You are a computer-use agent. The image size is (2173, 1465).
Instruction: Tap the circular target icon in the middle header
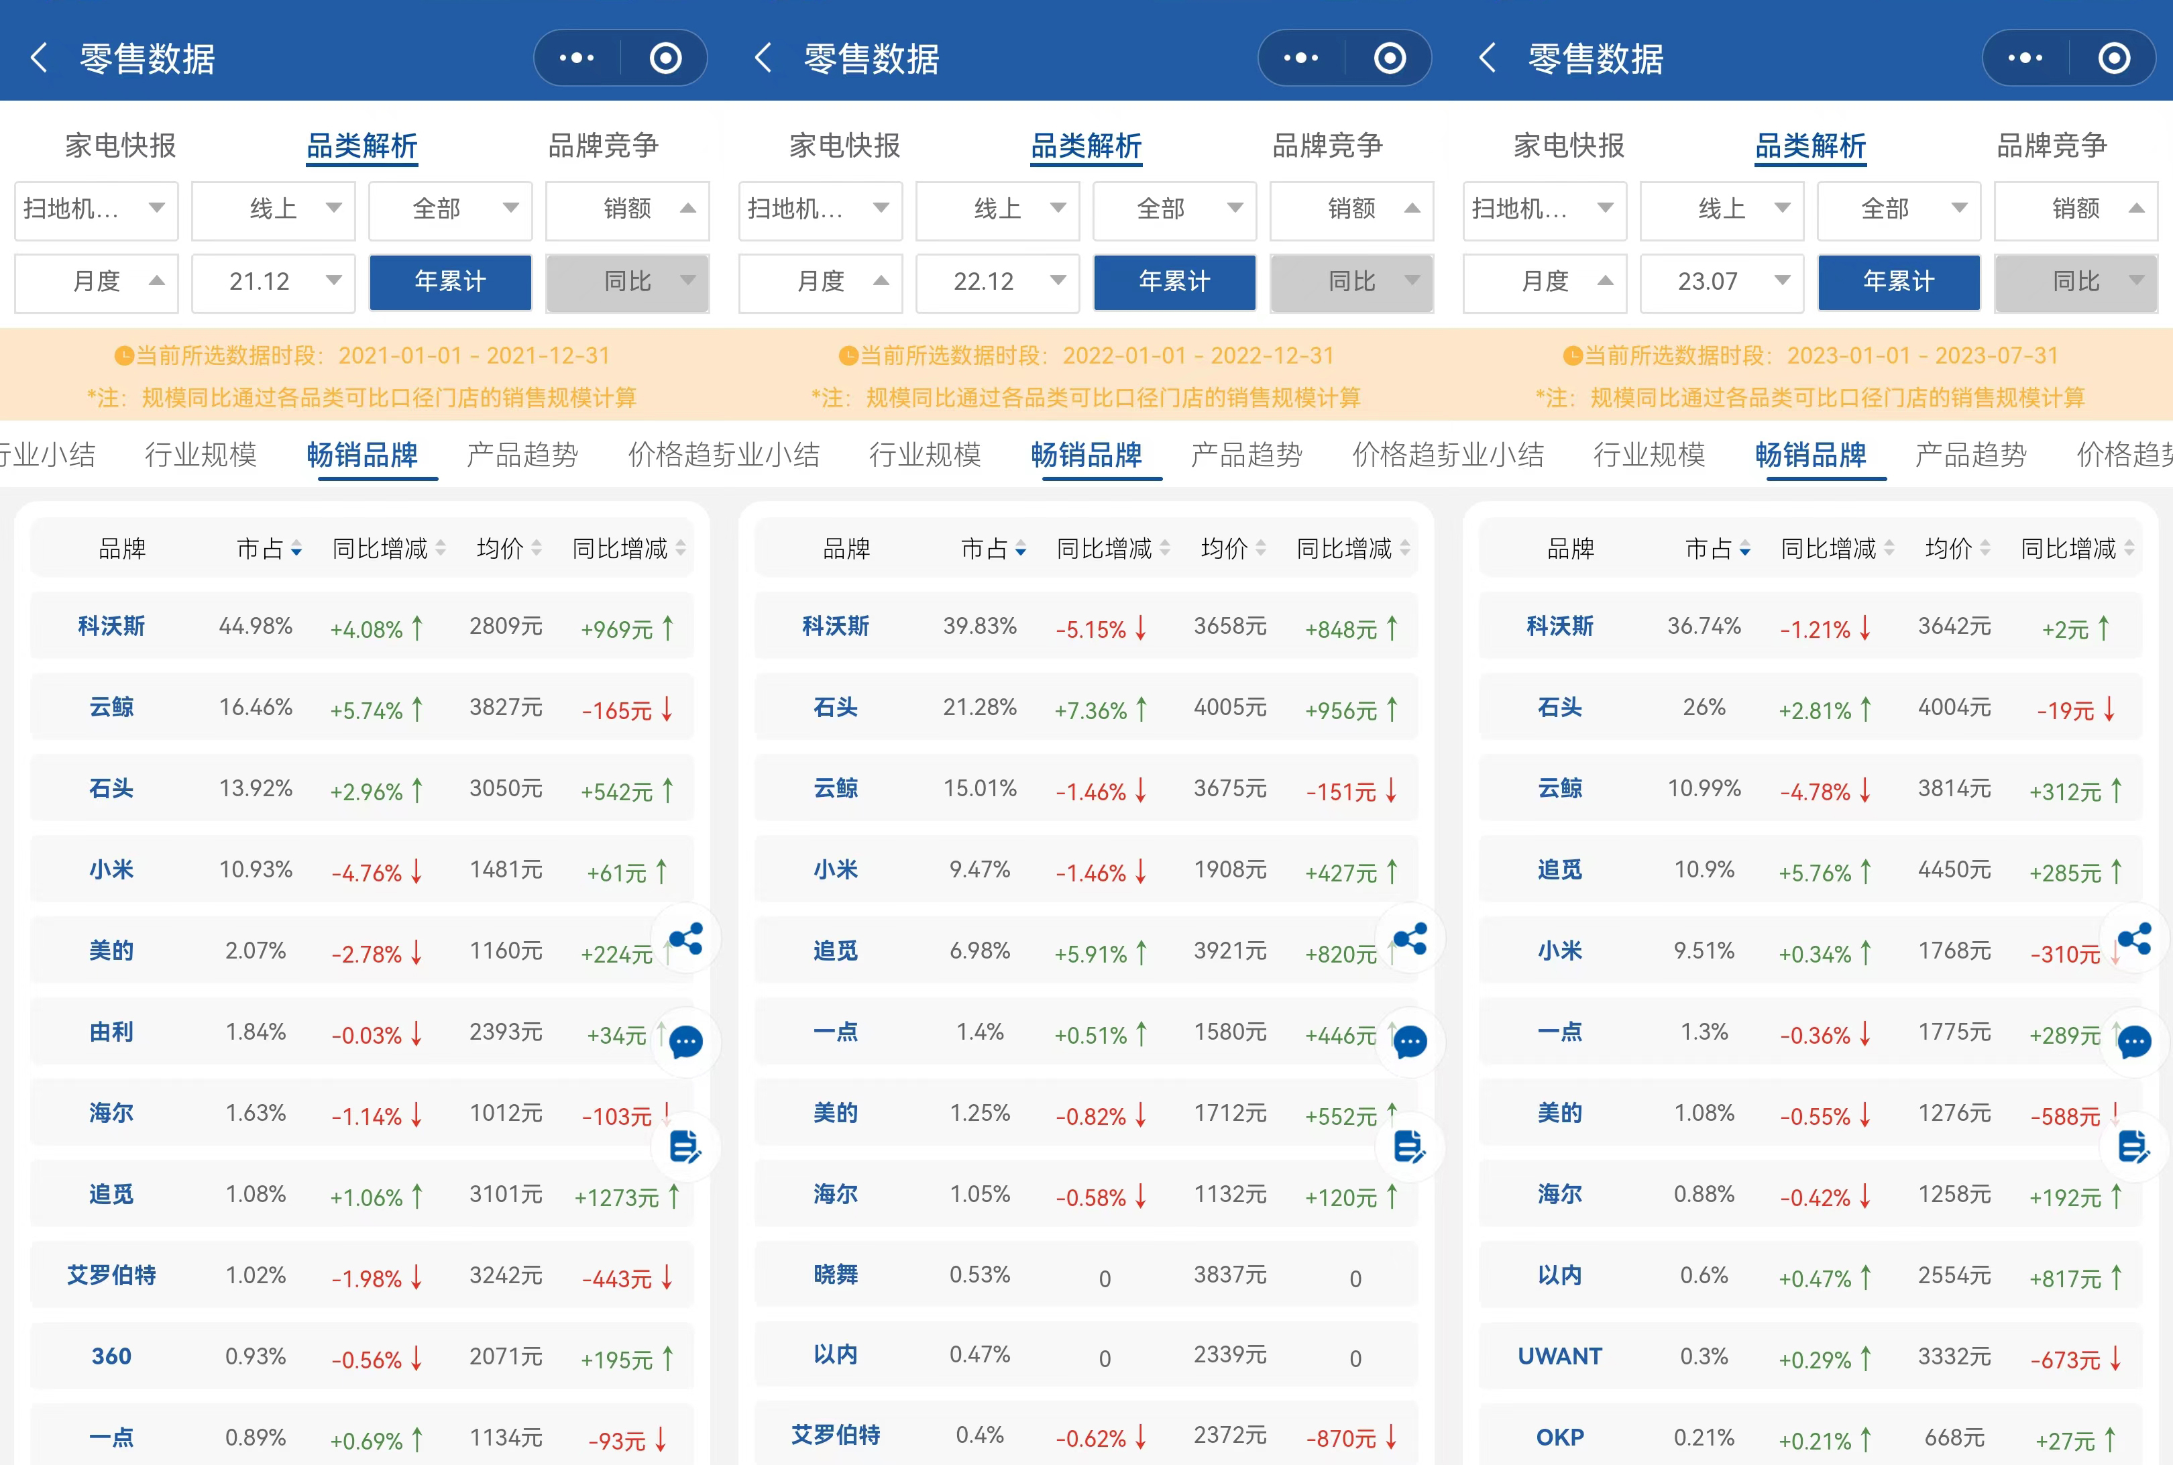(1389, 58)
